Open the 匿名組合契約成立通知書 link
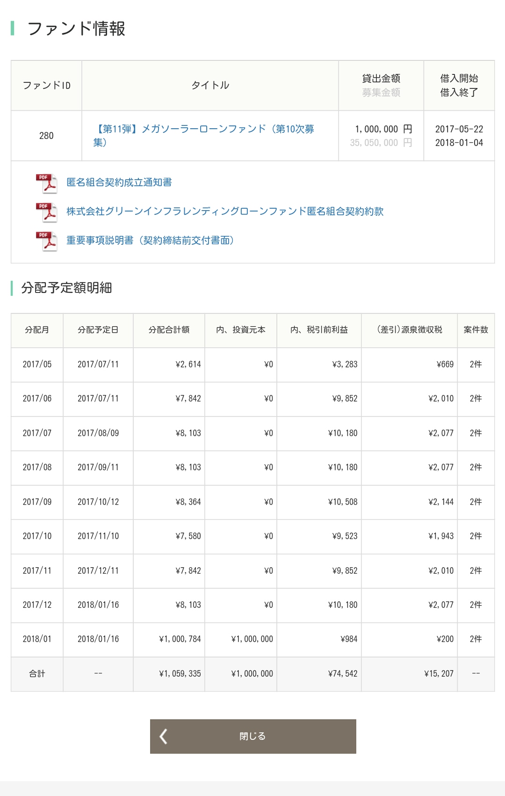Image resolution: width=505 pixels, height=796 pixels. (119, 183)
